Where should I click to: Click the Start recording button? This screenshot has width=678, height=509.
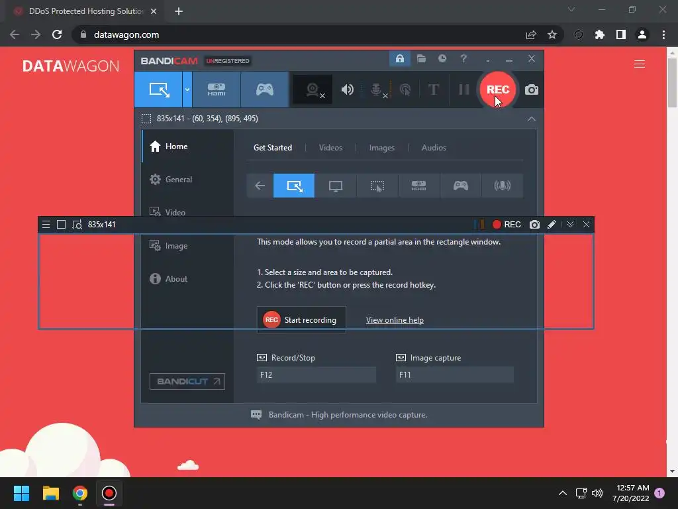pos(301,320)
